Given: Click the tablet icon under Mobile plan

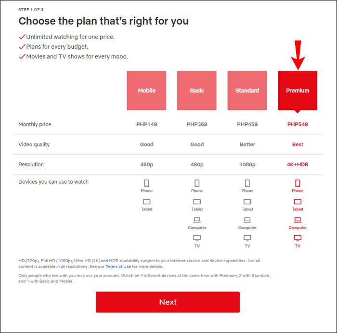Looking at the screenshot, I should tap(147, 202).
